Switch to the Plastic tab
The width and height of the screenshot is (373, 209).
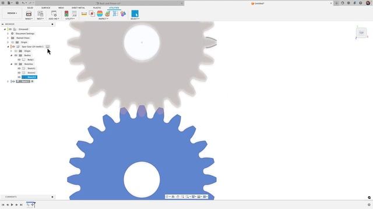(97, 8)
